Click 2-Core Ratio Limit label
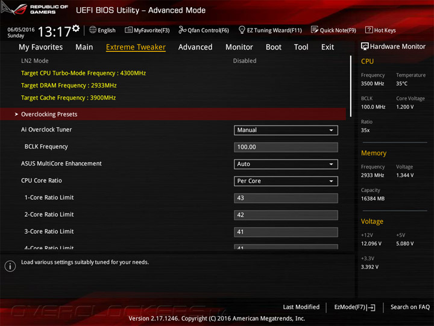The width and height of the screenshot is (434, 326). click(x=49, y=214)
